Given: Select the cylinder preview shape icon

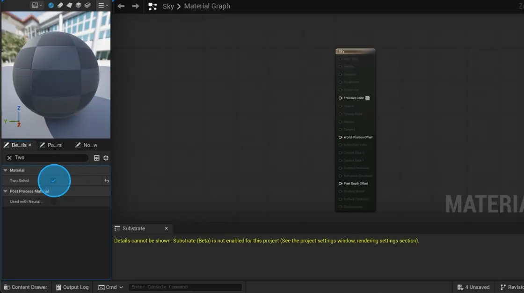Looking at the screenshot, I should (60, 5).
